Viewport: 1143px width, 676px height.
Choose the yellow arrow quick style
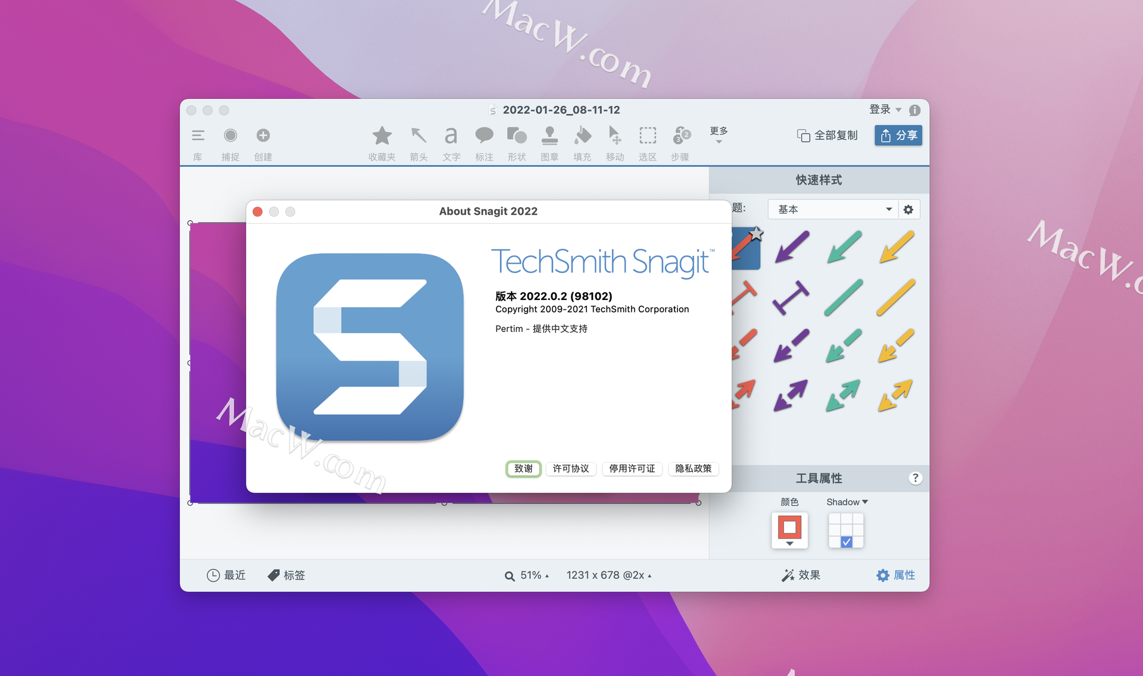[897, 247]
